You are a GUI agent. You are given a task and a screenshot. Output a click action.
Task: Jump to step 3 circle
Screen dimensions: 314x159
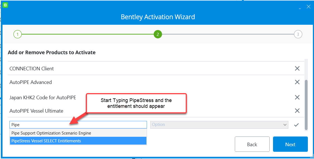[x=298, y=34]
